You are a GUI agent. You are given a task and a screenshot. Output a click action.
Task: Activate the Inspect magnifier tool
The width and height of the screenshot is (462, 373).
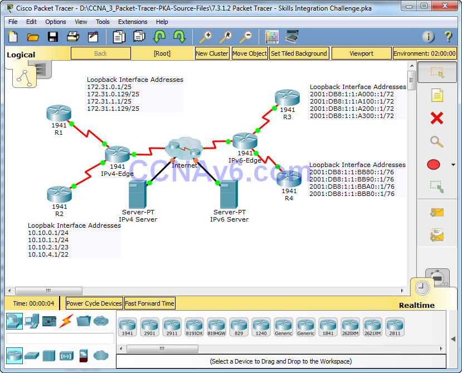click(437, 141)
